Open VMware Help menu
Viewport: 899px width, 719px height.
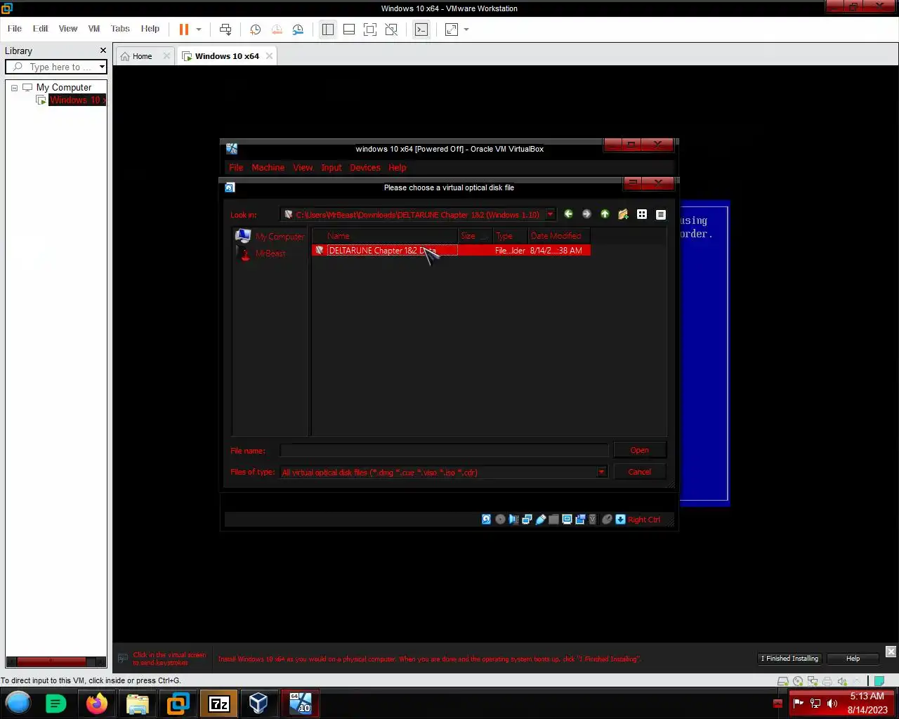pyautogui.click(x=150, y=29)
